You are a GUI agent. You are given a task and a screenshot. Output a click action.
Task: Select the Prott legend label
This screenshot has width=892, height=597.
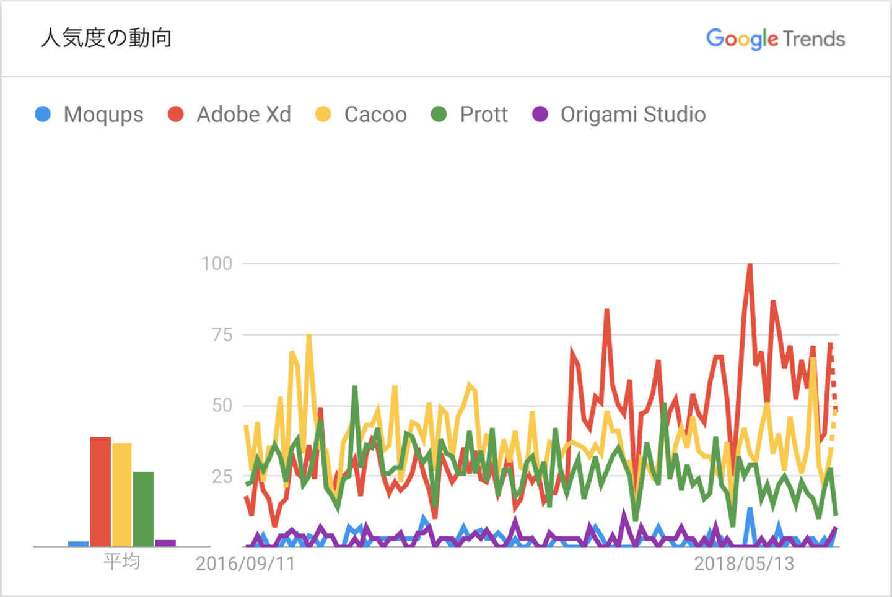pos(484,115)
